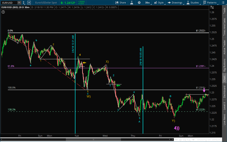Screen dimensions: 227x142
Task: Open the Patterns menu
Action: point(210,3)
